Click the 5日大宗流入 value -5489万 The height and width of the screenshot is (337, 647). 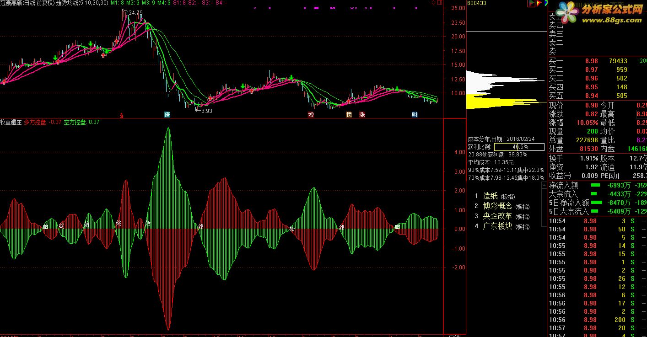pyautogui.click(x=618, y=211)
